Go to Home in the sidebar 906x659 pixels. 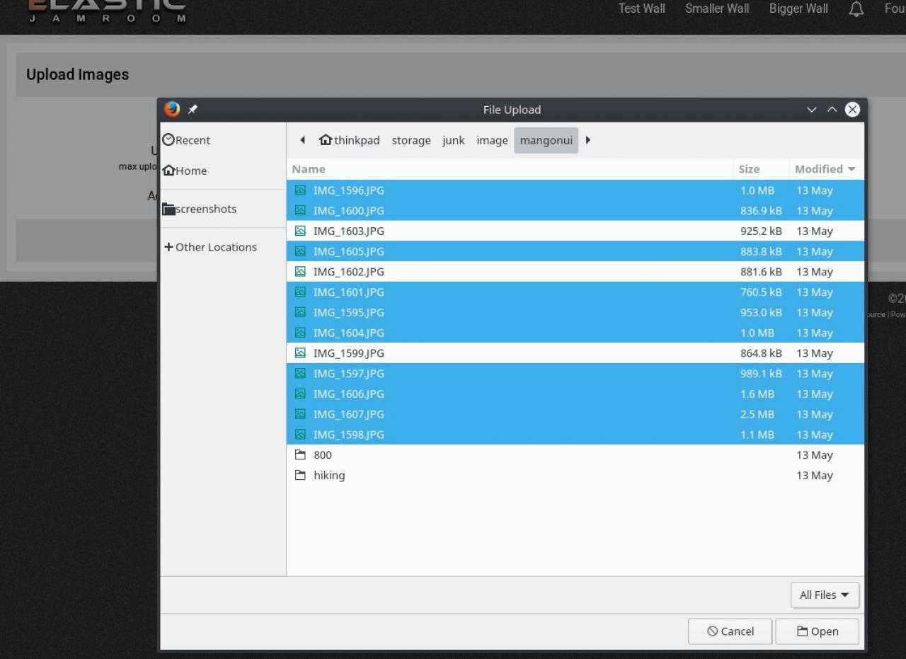point(185,171)
